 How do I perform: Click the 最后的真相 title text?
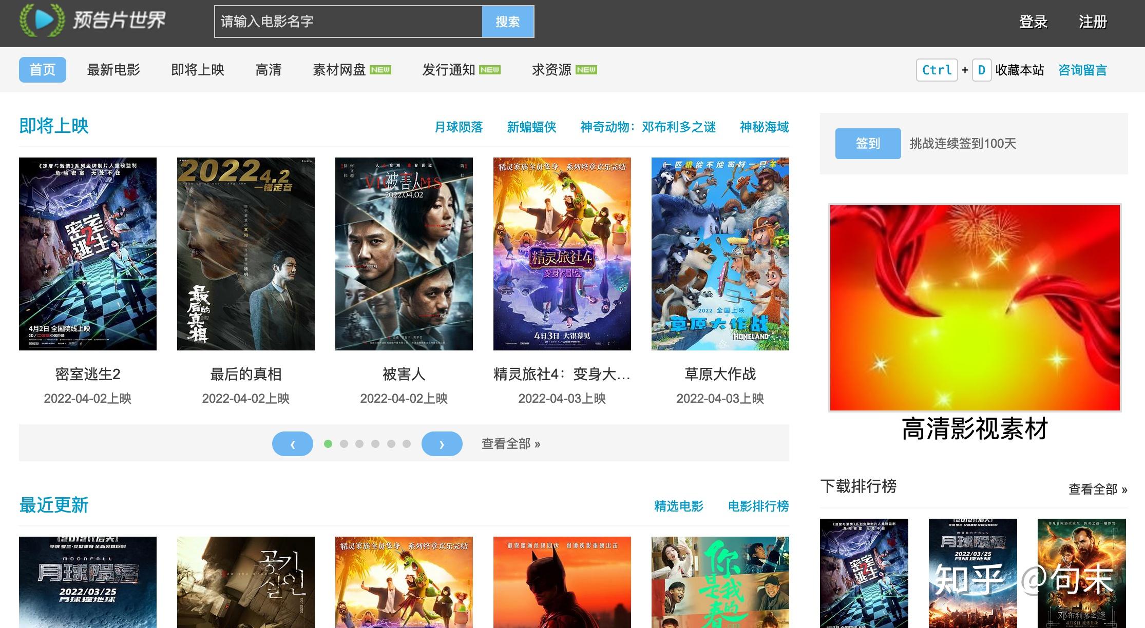[246, 374]
